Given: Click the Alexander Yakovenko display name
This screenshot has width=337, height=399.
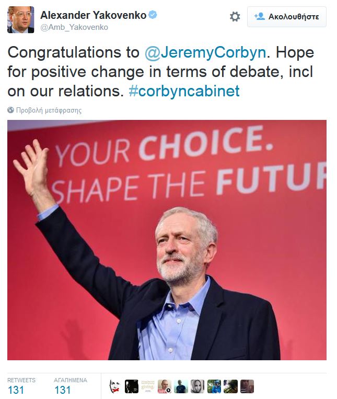Looking at the screenshot, I should 92,15.
